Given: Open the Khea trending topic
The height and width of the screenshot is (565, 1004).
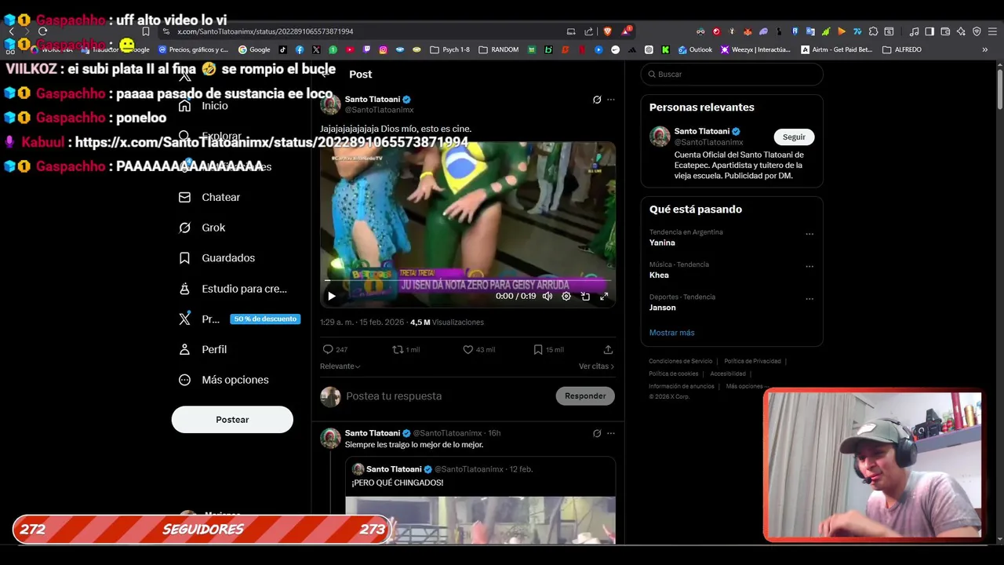Looking at the screenshot, I should click(x=659, y=275).
